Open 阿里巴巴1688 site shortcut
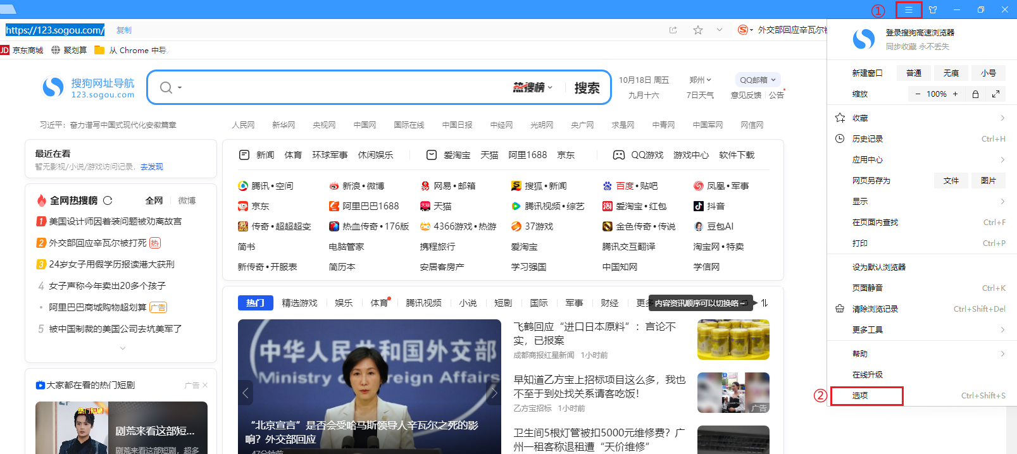1017x454 pixels. point(364,206)
